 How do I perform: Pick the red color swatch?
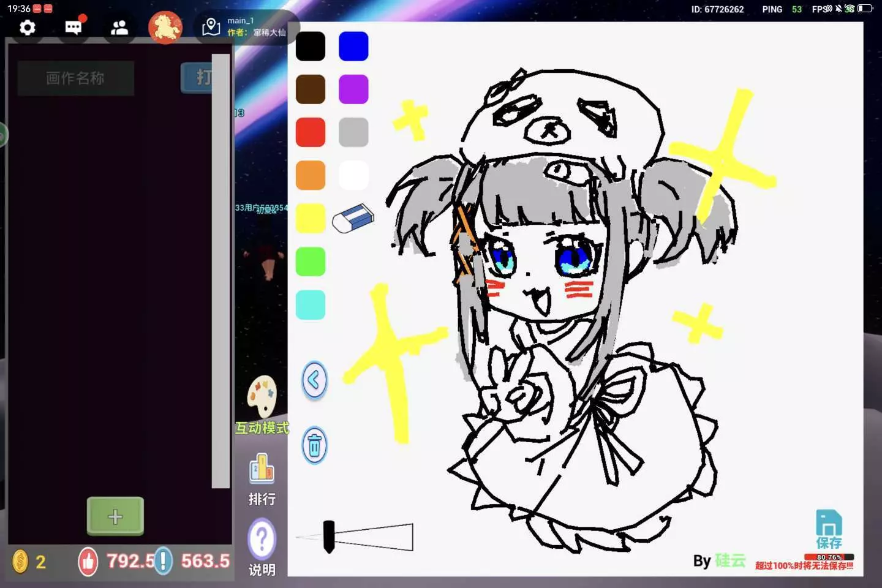(x=311, y=132)
